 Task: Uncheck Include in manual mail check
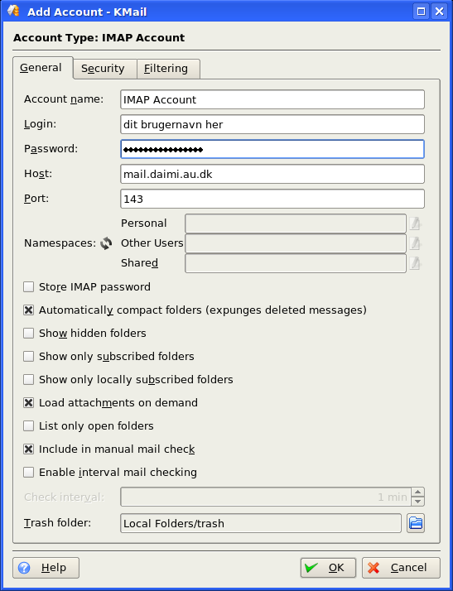(29, 449)
